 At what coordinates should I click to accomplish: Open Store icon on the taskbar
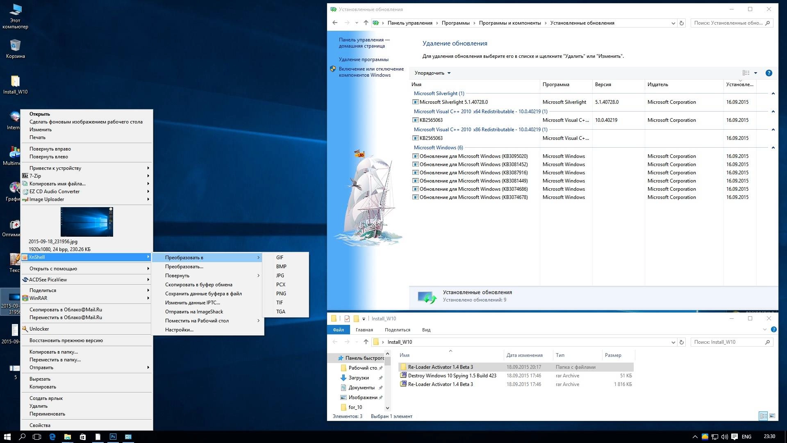pos(83,437)
